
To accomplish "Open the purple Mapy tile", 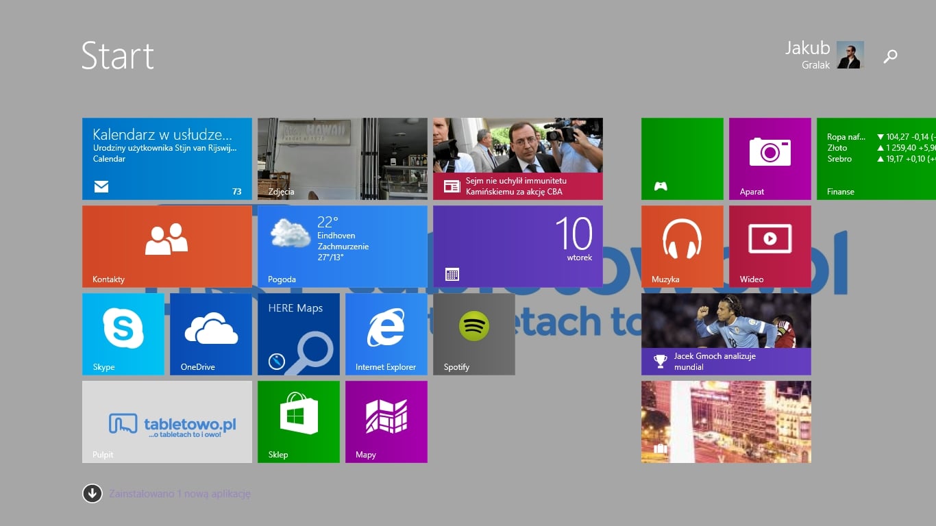I will (x=386, y=422).
